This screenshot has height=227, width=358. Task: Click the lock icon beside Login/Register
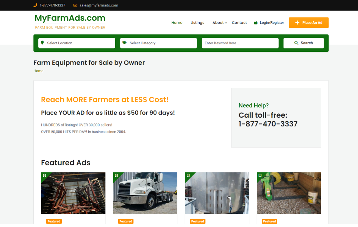256,22
